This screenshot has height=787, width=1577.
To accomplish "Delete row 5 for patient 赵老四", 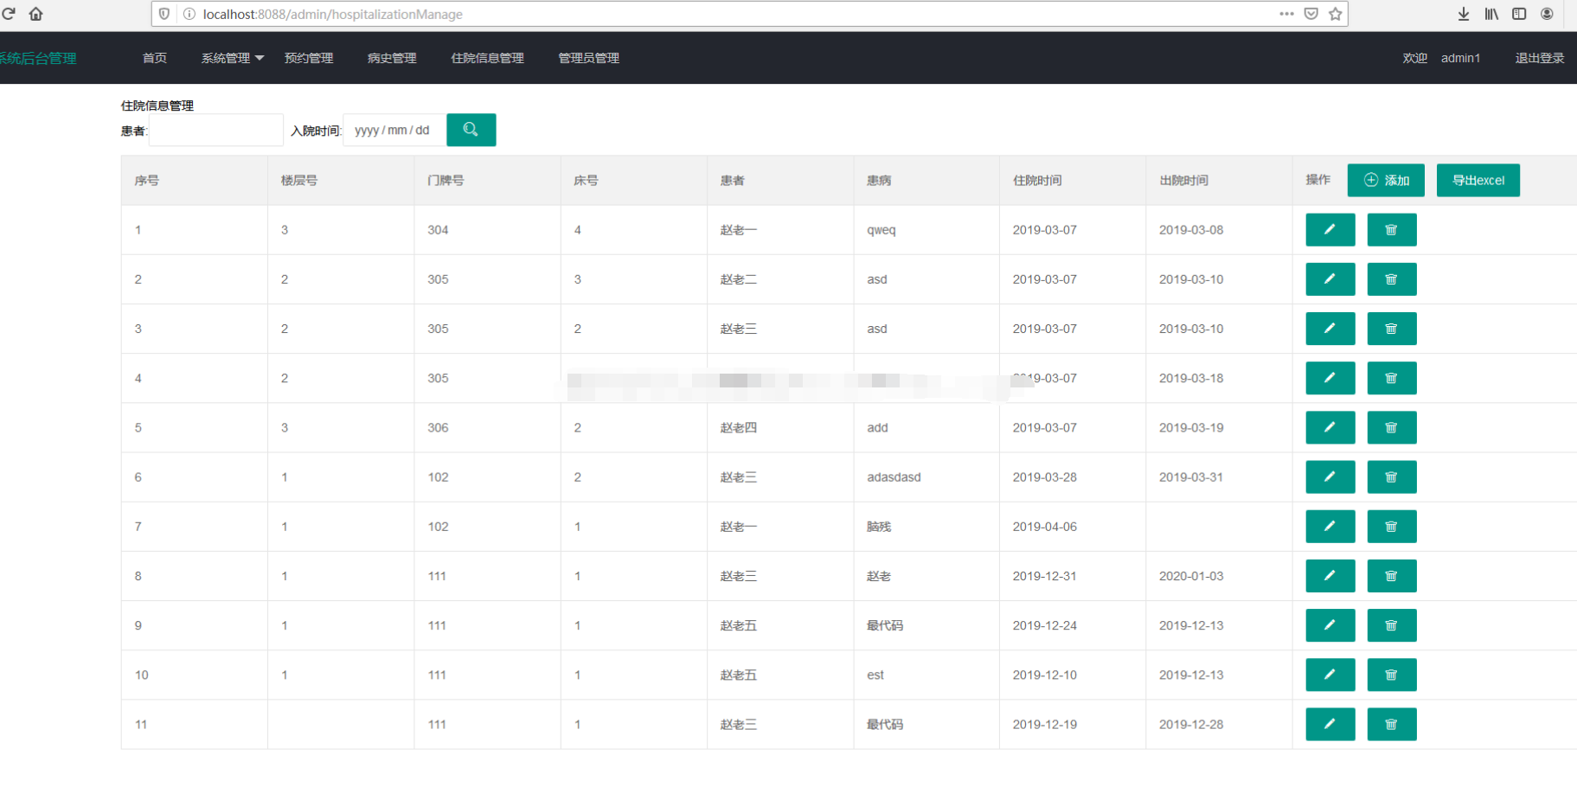I will click(1391, 427).
